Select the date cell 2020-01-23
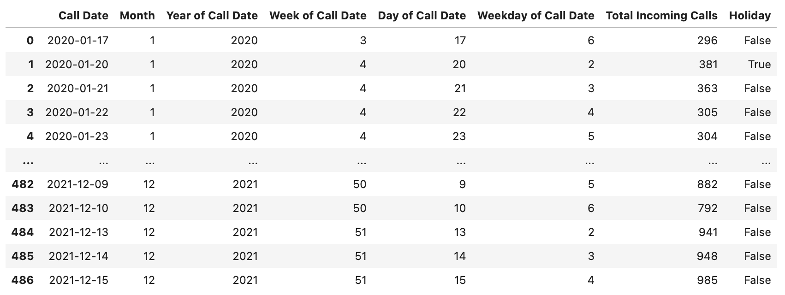 click(x=77, y=136)
